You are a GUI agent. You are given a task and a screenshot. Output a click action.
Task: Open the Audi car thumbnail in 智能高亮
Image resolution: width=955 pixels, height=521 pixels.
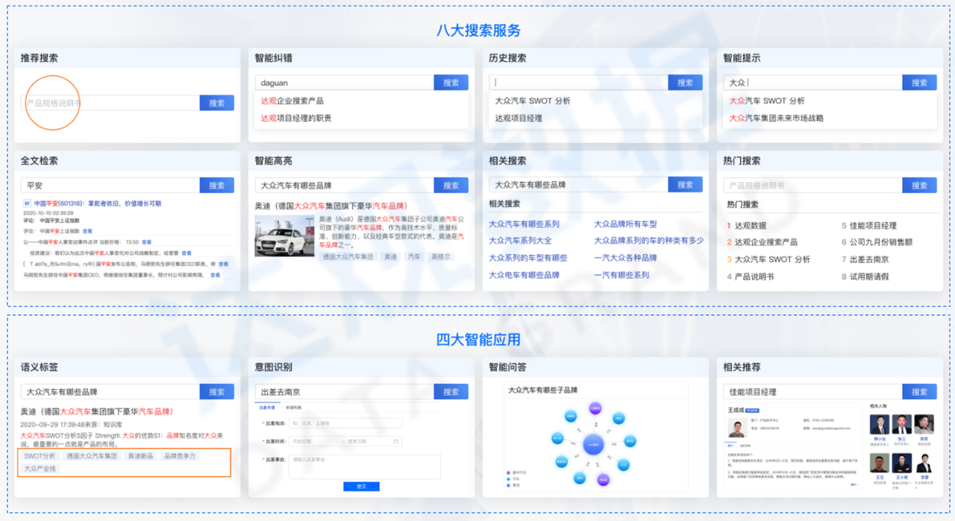click(x=284, y=236)
